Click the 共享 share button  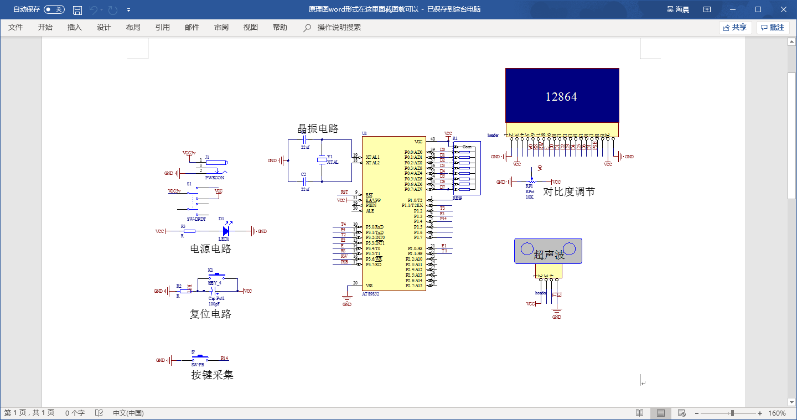pyautogui.click(x=735, y=27)
